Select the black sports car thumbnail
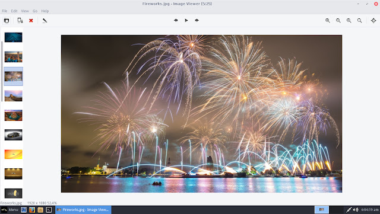Viewport: 380px width, 214px height. coord(13,135)
